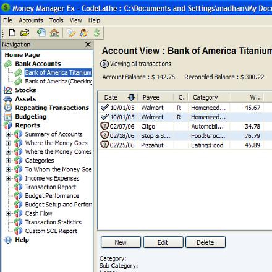Expand the Cash Flow report node

pos(8,213)
